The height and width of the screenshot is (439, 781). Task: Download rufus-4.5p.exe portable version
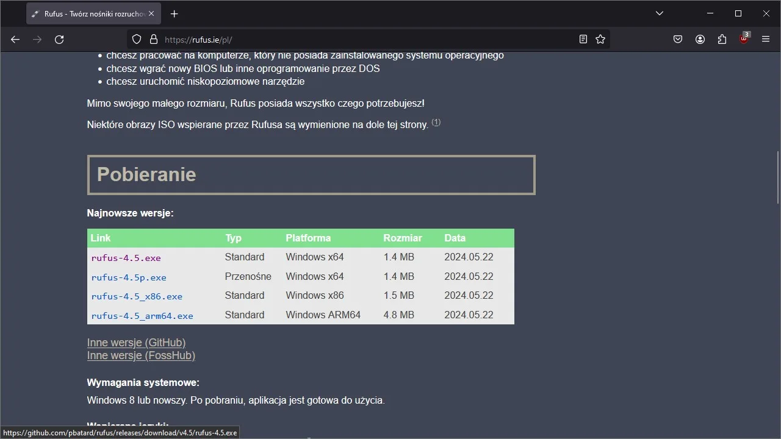click(x=129, y=277)
